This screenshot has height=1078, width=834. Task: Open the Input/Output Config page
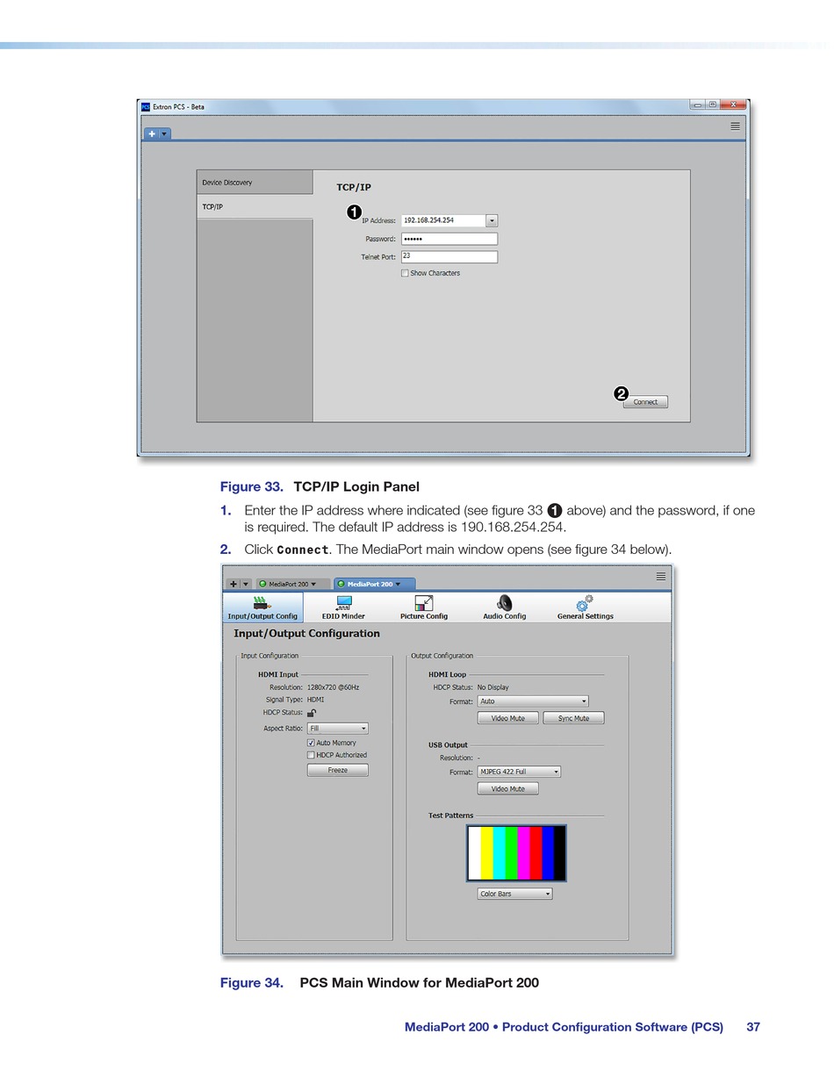point(262,607)
